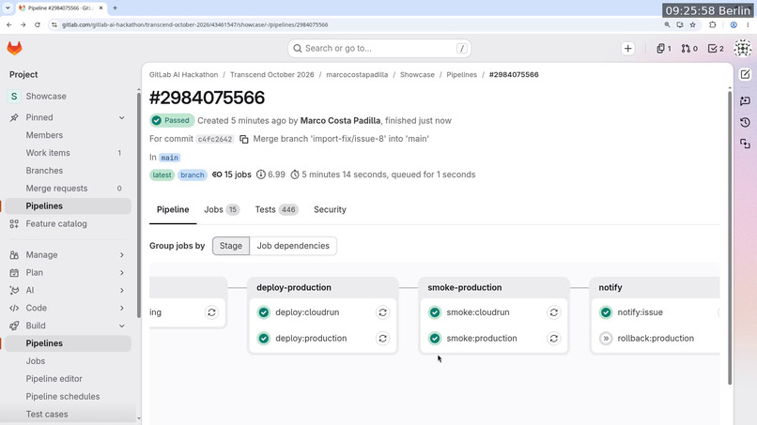Screen dimensions: 757x425
Task: Open merge requests counter in top bar
Action: [689, 48]
